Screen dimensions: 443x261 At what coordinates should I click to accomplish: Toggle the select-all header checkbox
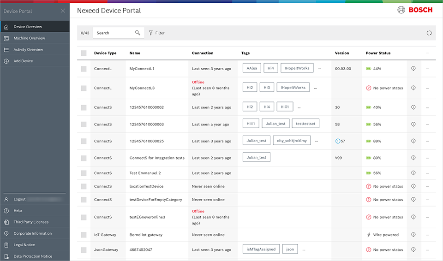(x=84, y=53)
